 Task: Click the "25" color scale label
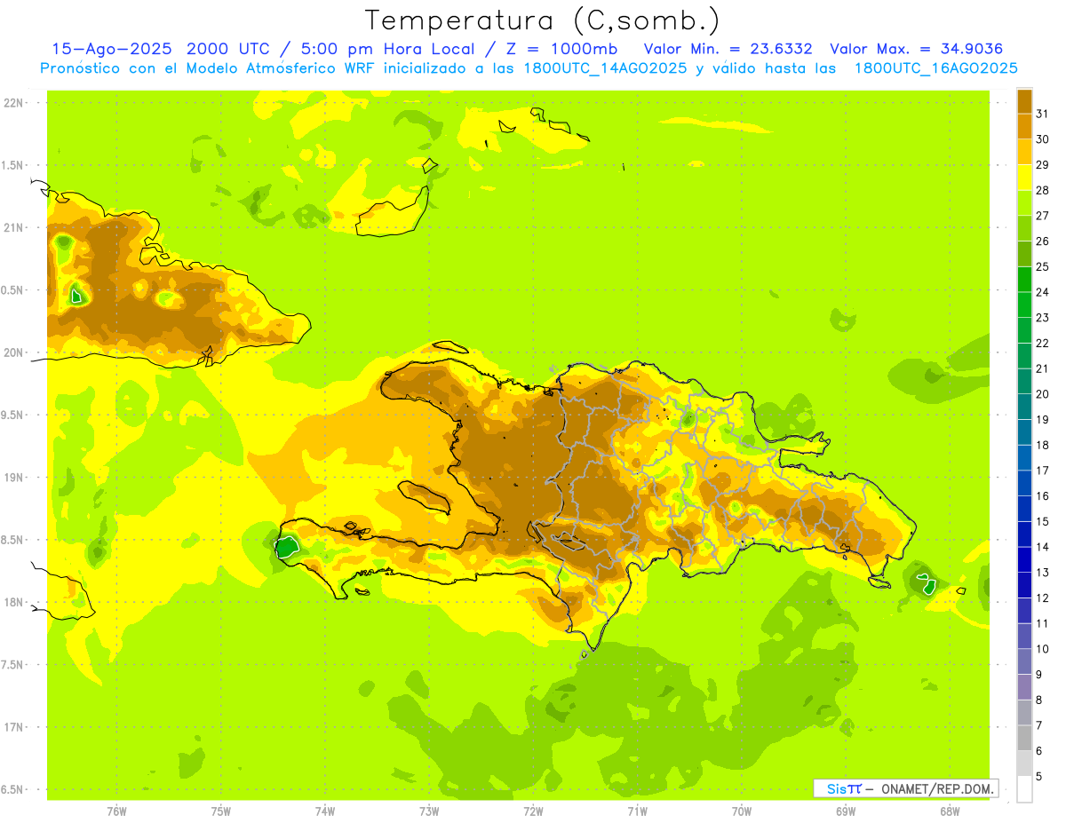pyautogui.click(x=1043, y=266)
